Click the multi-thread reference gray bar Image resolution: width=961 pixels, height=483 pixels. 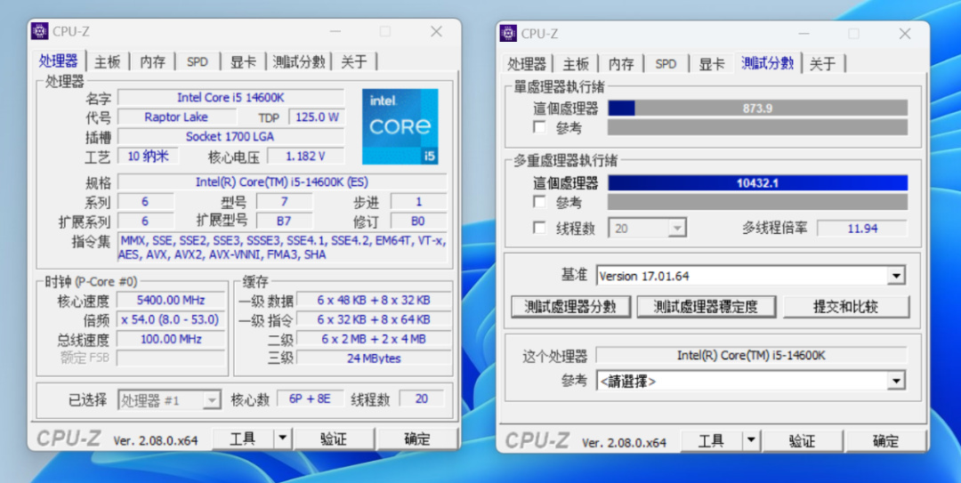click(757, 202)
